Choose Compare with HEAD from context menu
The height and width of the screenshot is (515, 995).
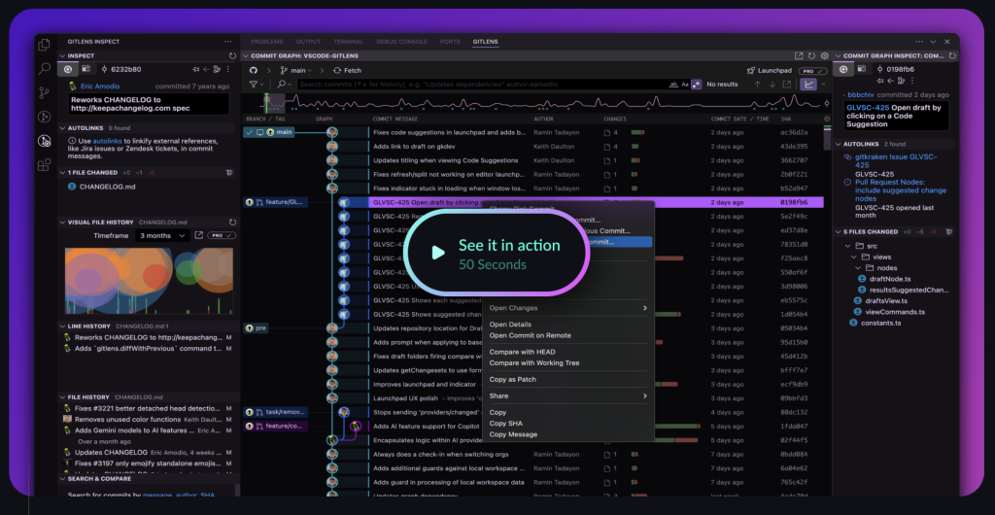[522, 352]
